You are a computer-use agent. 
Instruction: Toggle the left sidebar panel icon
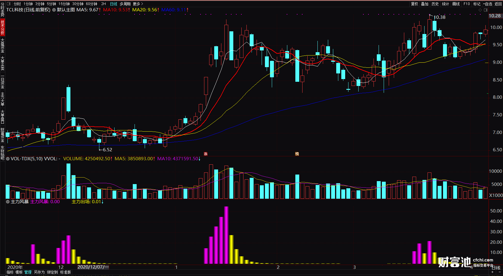(8, 4)
